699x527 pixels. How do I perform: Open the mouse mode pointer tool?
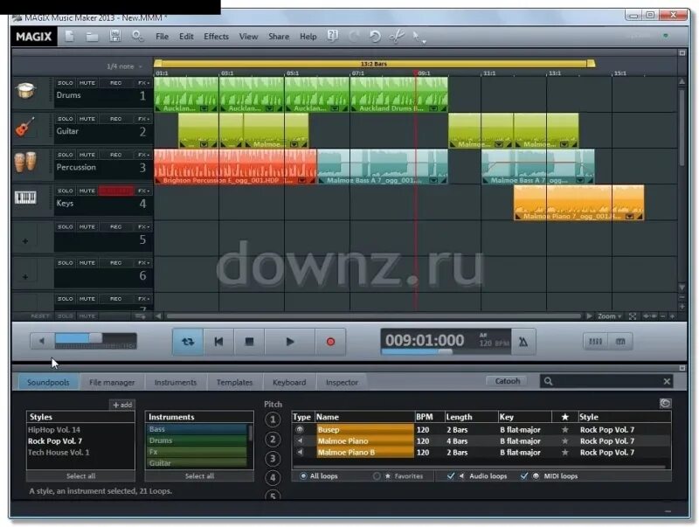point(419,37)
